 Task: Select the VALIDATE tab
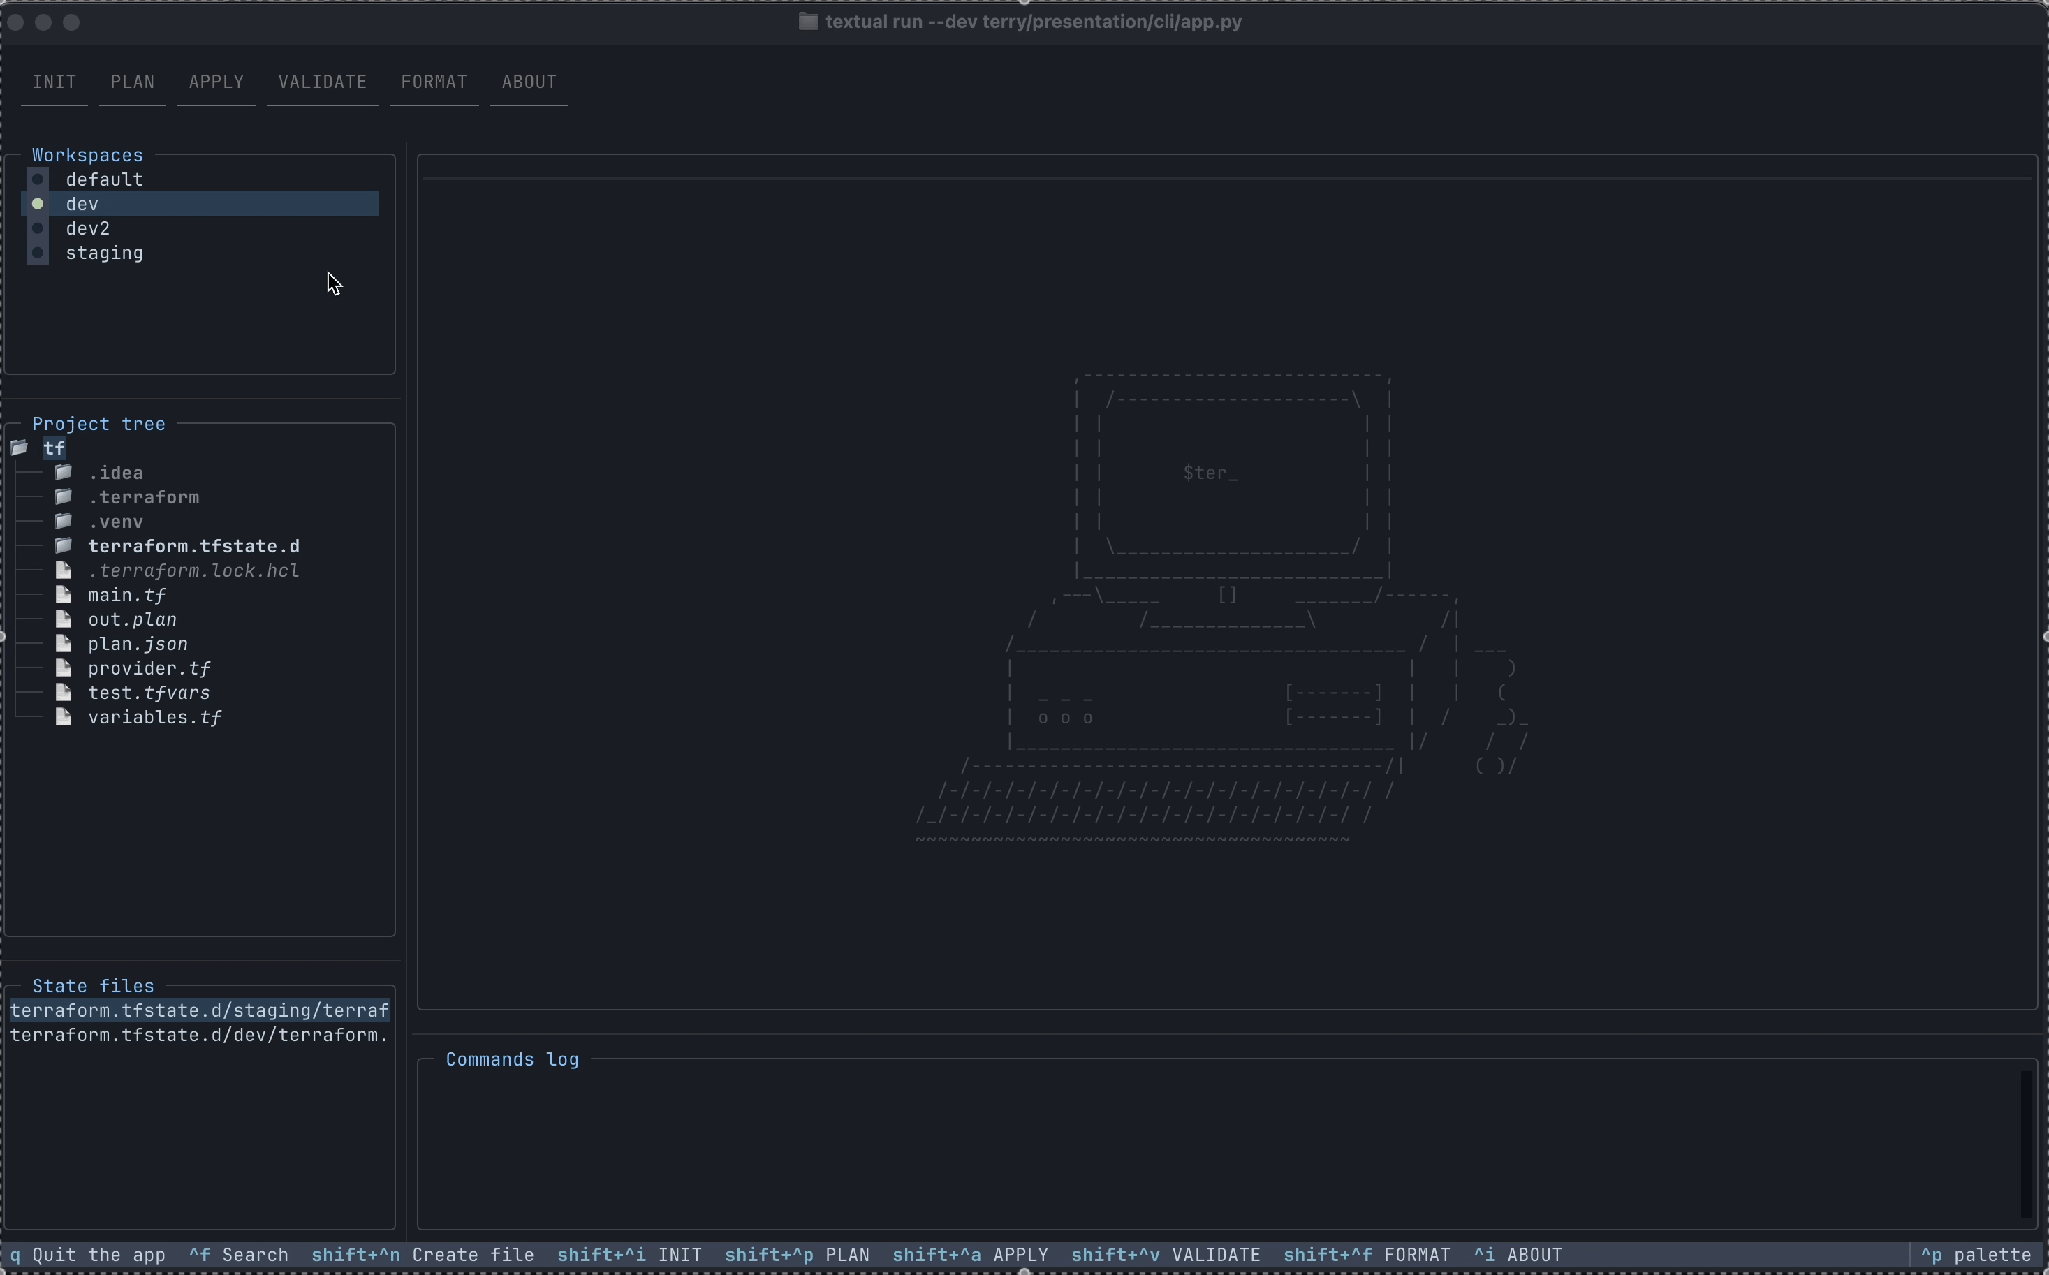coord(322,82)
